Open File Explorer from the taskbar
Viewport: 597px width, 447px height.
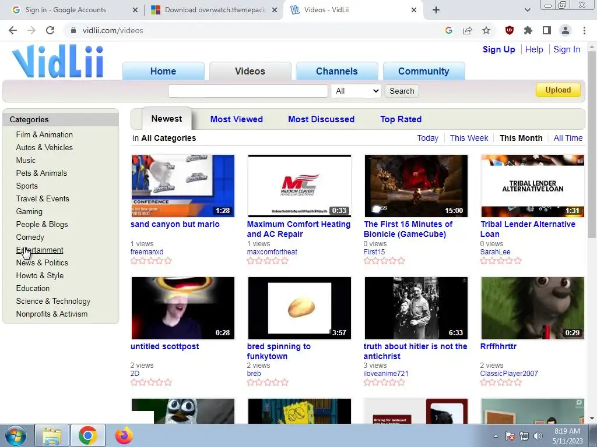[52, 435]
